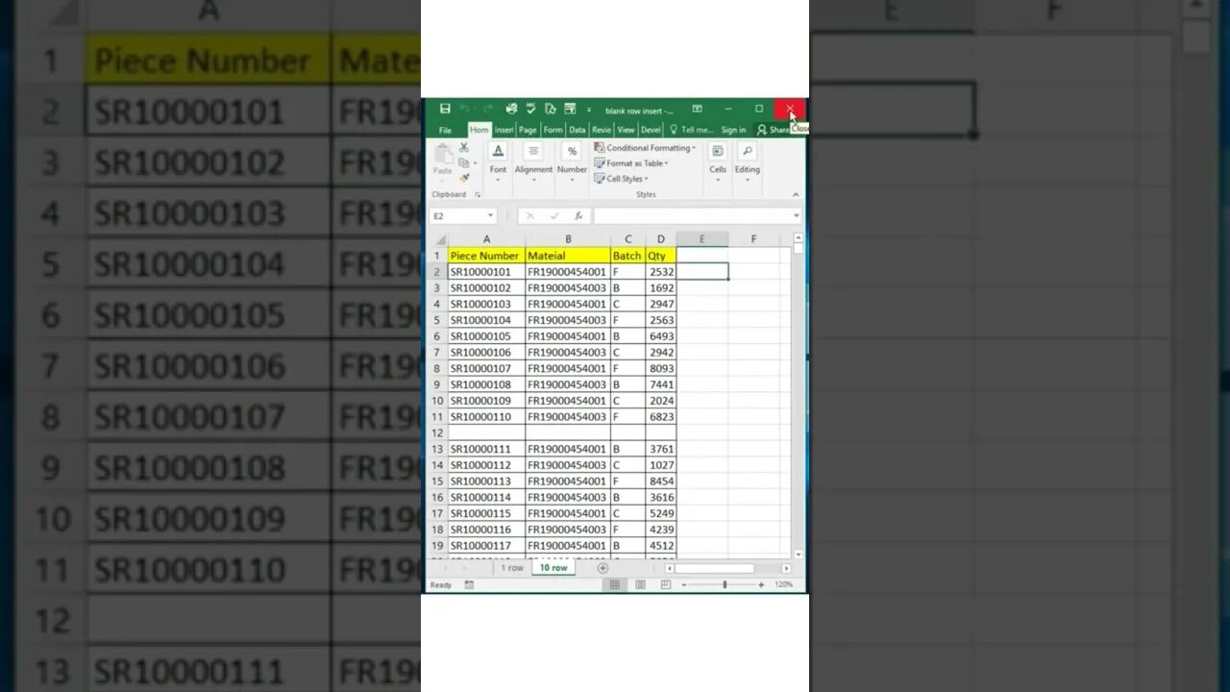
Task: Open Conditional Formatting menu
Action: coord(646,148)
